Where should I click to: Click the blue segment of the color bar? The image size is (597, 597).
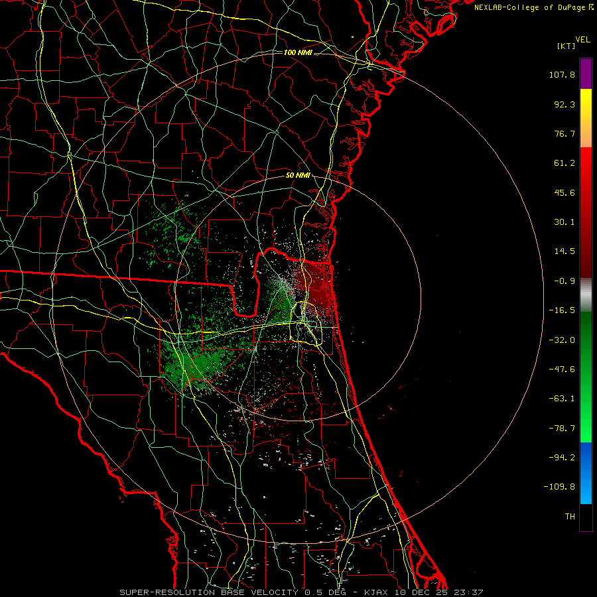[x=586, y=473]
